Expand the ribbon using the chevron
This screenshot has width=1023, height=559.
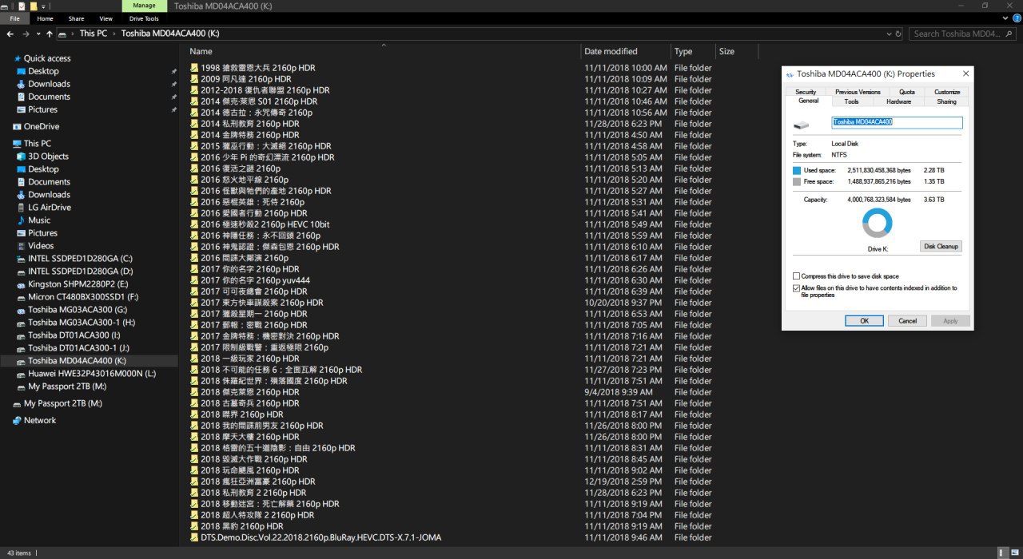(x=1005, y=18)
